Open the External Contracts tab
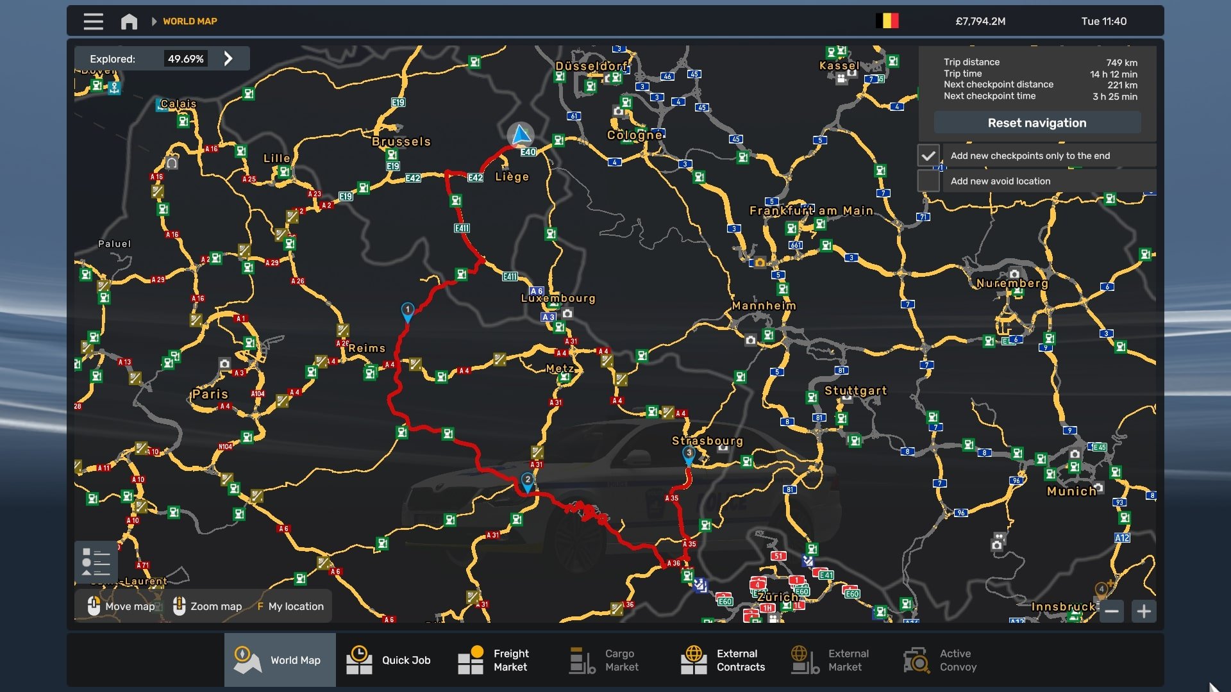Viewport: 1231px width, 692px height. [723, 660]
